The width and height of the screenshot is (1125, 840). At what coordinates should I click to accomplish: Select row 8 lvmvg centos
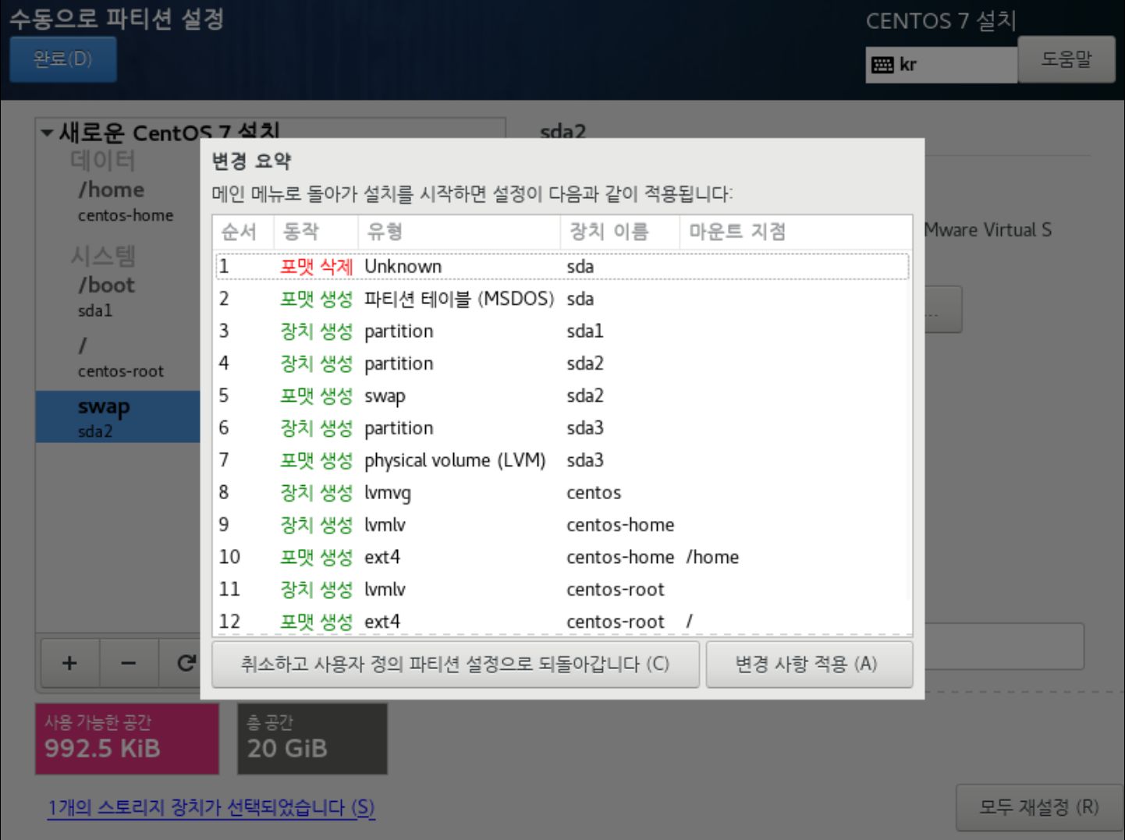click(x=562, y=493)
